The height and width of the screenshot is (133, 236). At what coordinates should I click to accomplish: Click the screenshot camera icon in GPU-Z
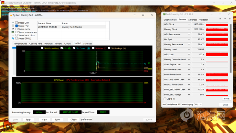(220, 19)
